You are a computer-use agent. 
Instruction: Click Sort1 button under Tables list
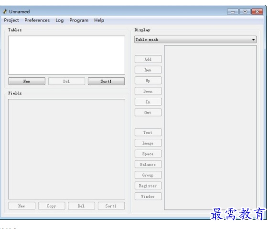tap(106, 81)
